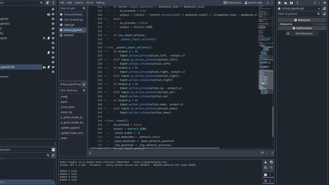Image resolution: width=329 pixels, height=185 pixels.
Task: Toggle visibility eye on ight3D2 node row
Action: point(53,24)
